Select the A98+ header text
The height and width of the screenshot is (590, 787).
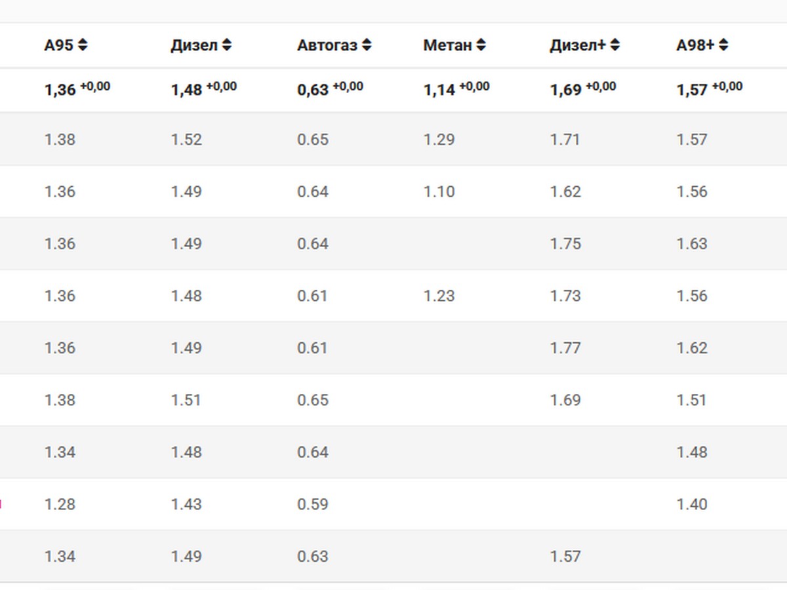(695, 45)
